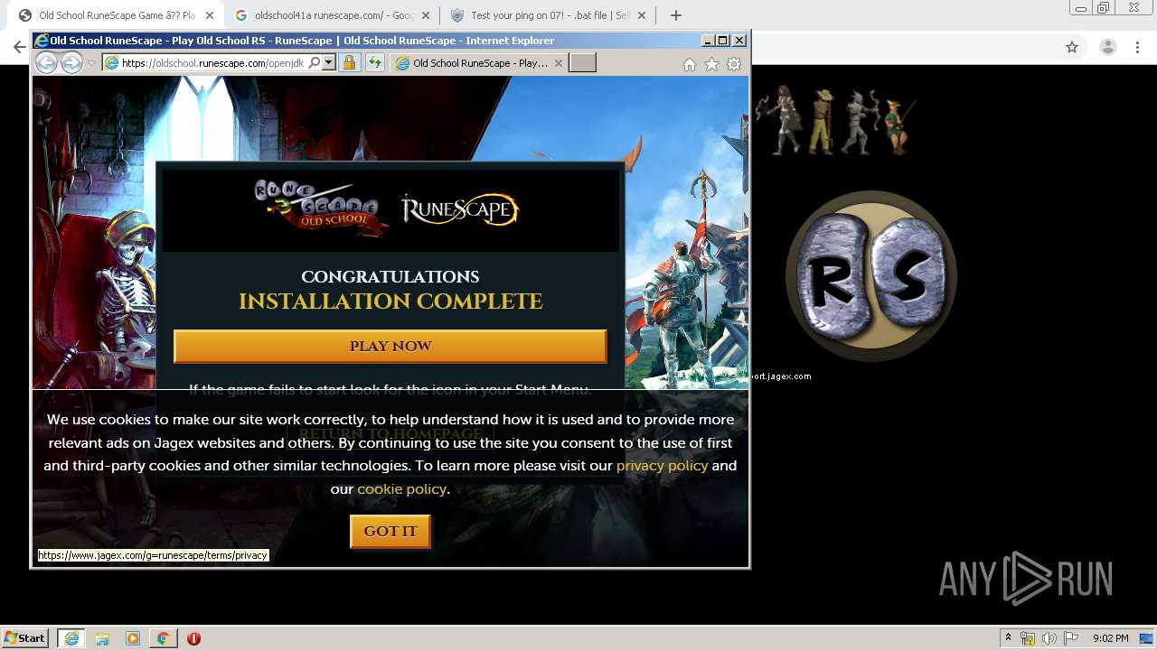Click Google Chrome taskbar icon
The width and height of the screenshot is (1157, 650).
click(x=163, y=638)
